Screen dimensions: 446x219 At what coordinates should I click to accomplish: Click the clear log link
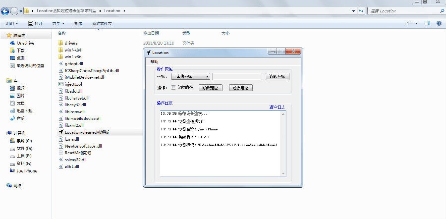pos(277,107)
